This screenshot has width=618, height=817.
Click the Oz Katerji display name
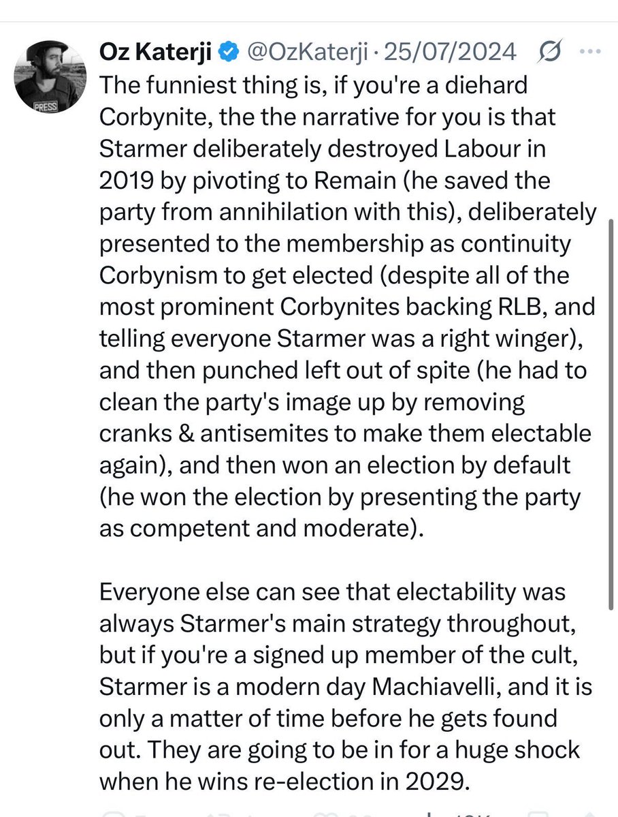pos(155,52)
